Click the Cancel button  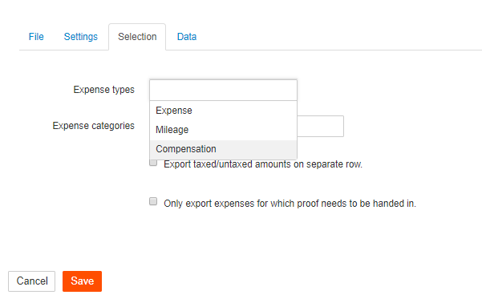point(31,281)
